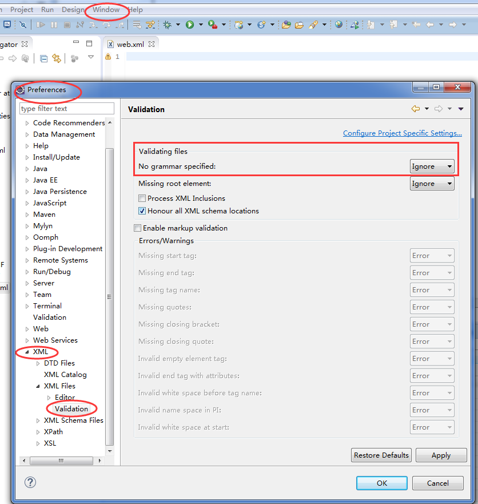Click the Drop to Frame toolbar icon

137,25
